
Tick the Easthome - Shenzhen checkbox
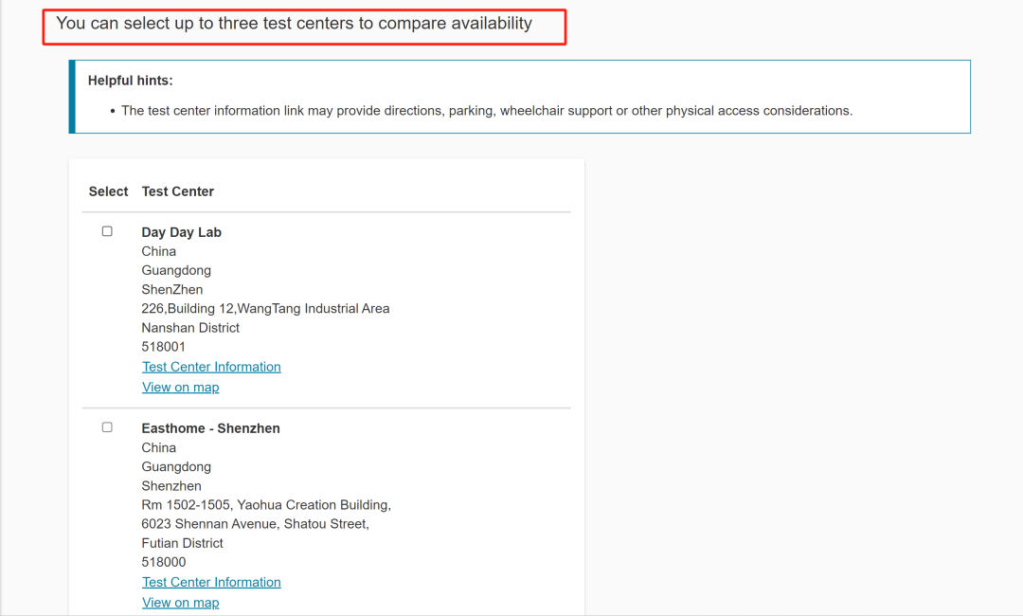(x=107, y=427)
